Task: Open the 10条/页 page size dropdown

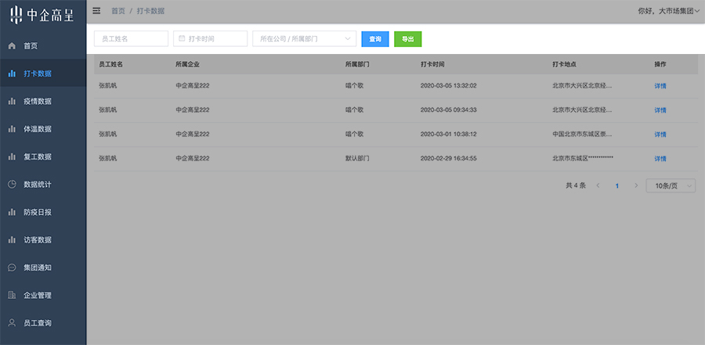Action: pyautogui.click(x=671, y=185)
